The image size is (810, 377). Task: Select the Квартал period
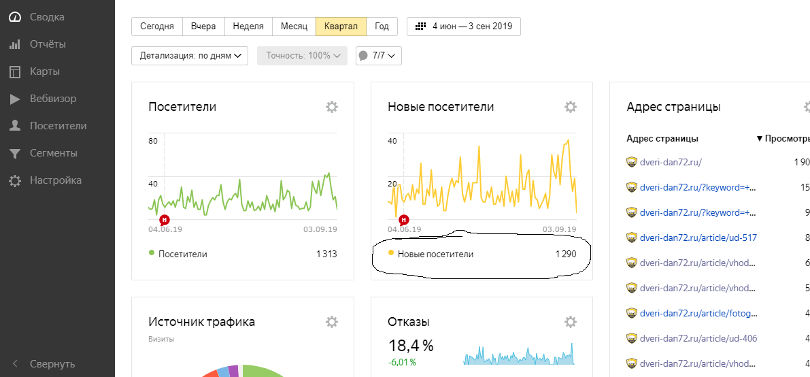341,27
